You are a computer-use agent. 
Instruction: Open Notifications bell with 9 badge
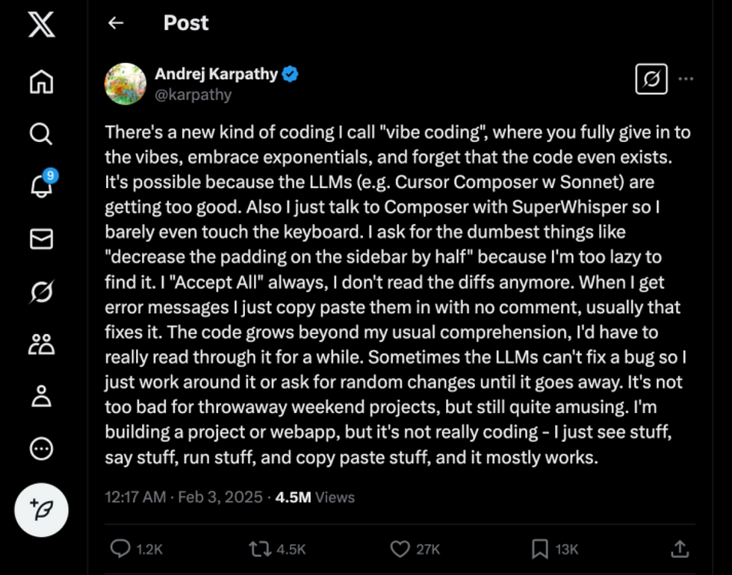click(x=43, y=184)
